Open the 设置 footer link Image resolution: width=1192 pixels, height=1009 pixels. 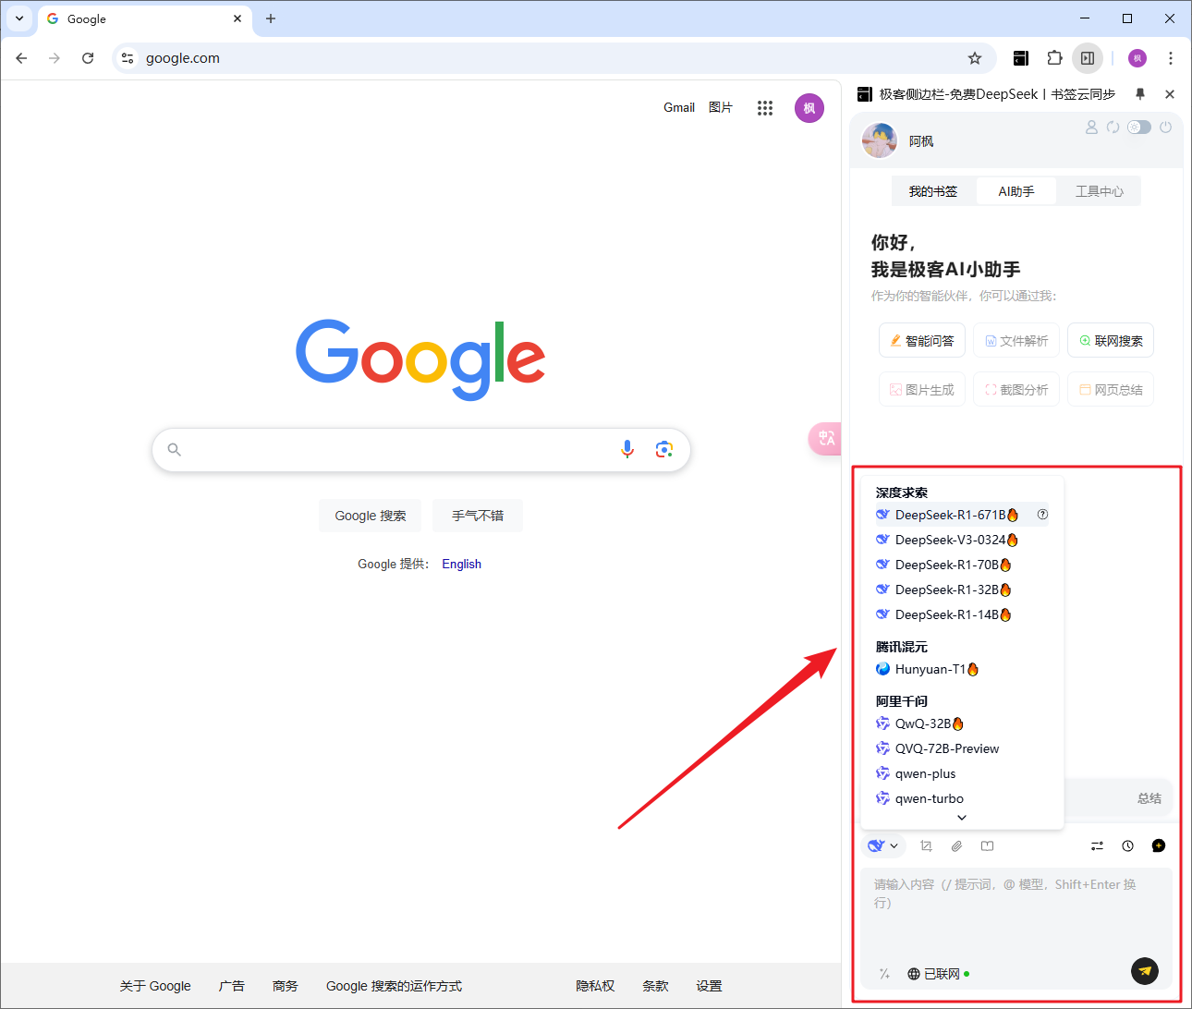[709, 986]
